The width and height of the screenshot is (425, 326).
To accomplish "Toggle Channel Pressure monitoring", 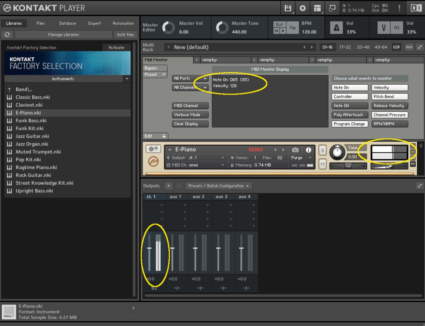I will [x=390, y=115].
